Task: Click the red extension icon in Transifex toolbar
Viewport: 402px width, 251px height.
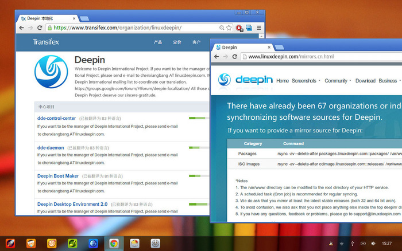Action: click(239, 28)
